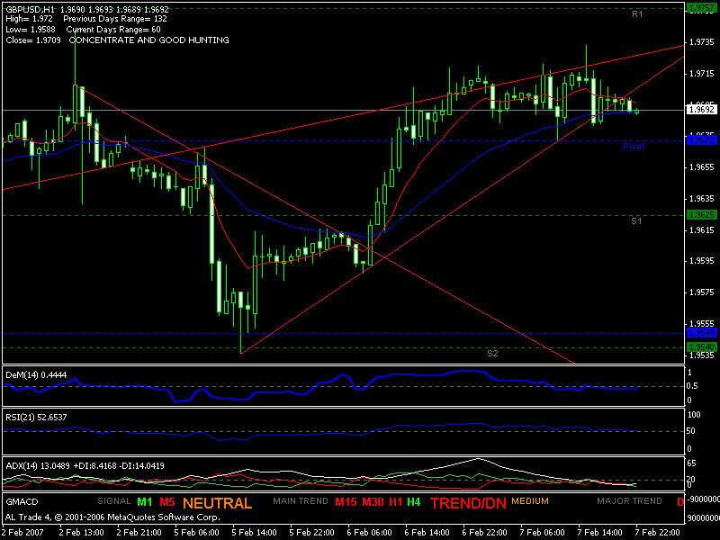Viewport: 720px width, 540px height.
Task: Click the green H4 trend indicator
Action: click(x=414, y=502)
